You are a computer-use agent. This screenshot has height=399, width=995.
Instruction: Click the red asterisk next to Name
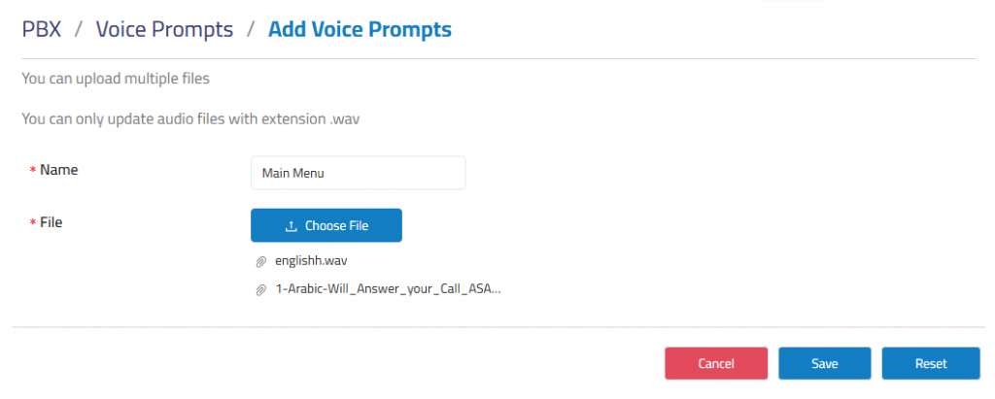point(32,171)
